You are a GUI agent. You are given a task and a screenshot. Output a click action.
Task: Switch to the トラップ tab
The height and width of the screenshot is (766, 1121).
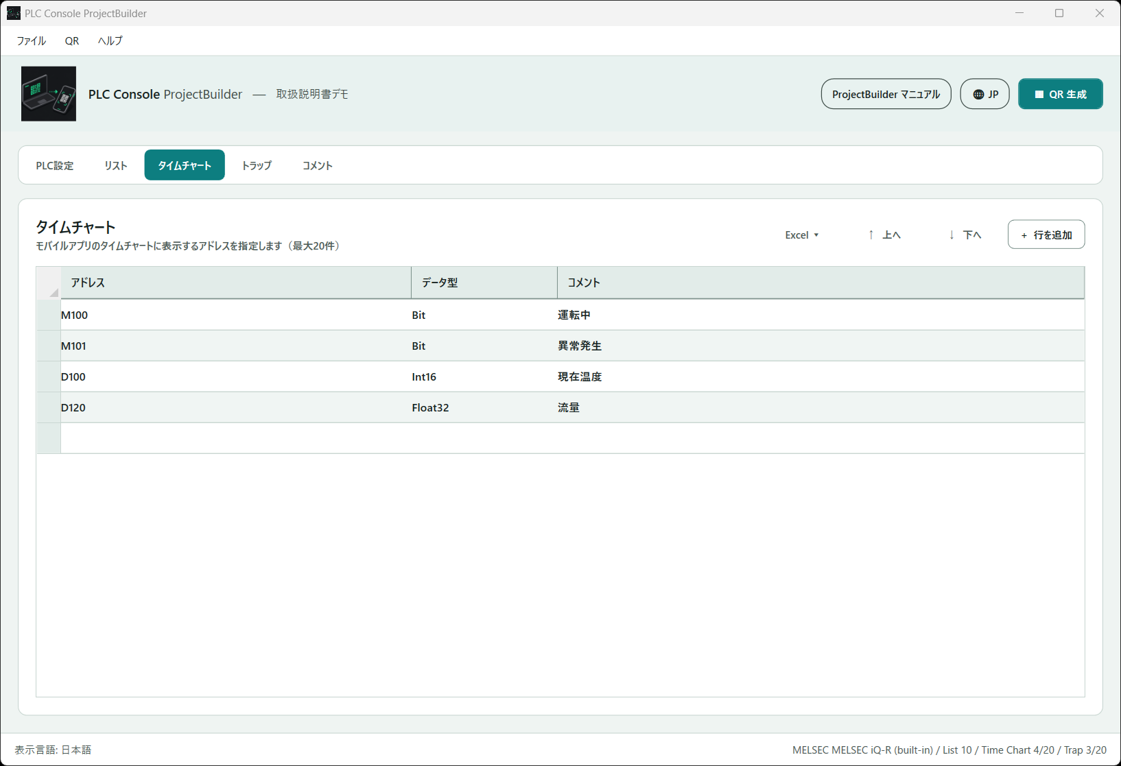click(x=257, y=165)
